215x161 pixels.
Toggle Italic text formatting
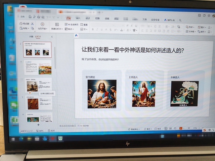pyautogui.click(x=97, y=30)
